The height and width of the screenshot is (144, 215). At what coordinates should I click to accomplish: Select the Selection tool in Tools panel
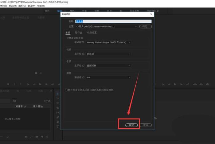[x=58, y=94]
